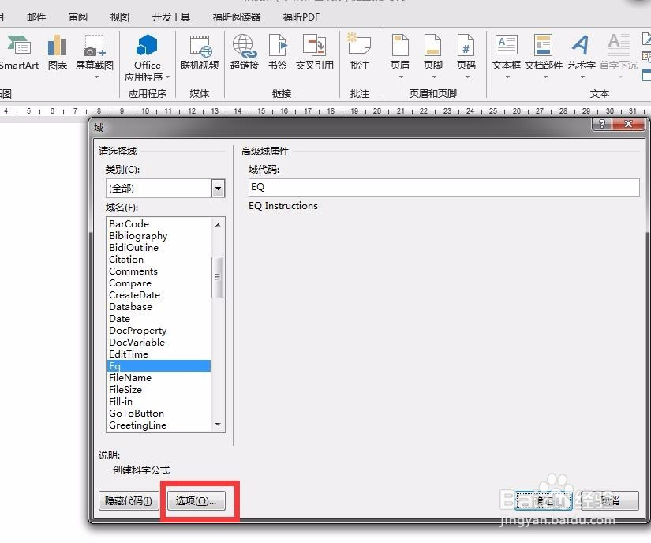Open the 福昕阅读器 ribbon tab

pyautogui.click(x=237, y=17)
